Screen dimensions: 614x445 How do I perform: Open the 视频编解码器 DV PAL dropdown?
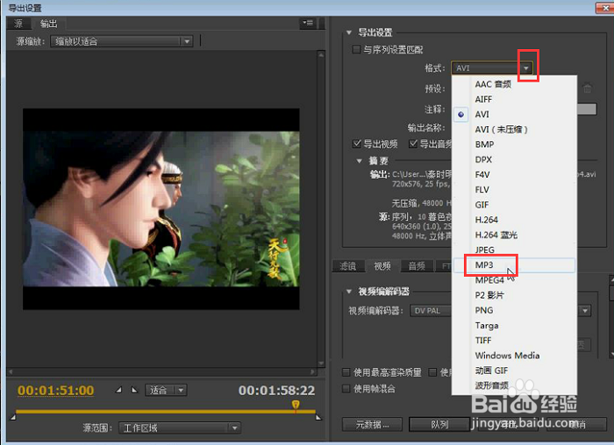pos(585,311)
